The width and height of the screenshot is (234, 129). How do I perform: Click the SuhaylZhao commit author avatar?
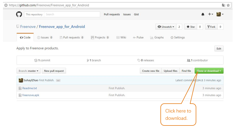pos(21,80)
